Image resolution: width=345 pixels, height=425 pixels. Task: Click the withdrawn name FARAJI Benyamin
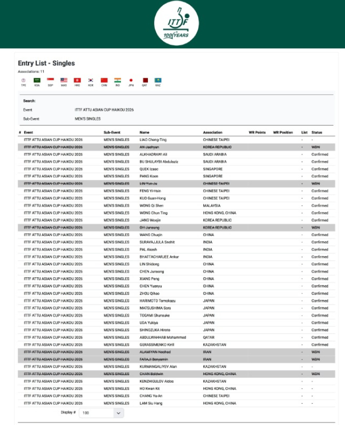[154, 359]
